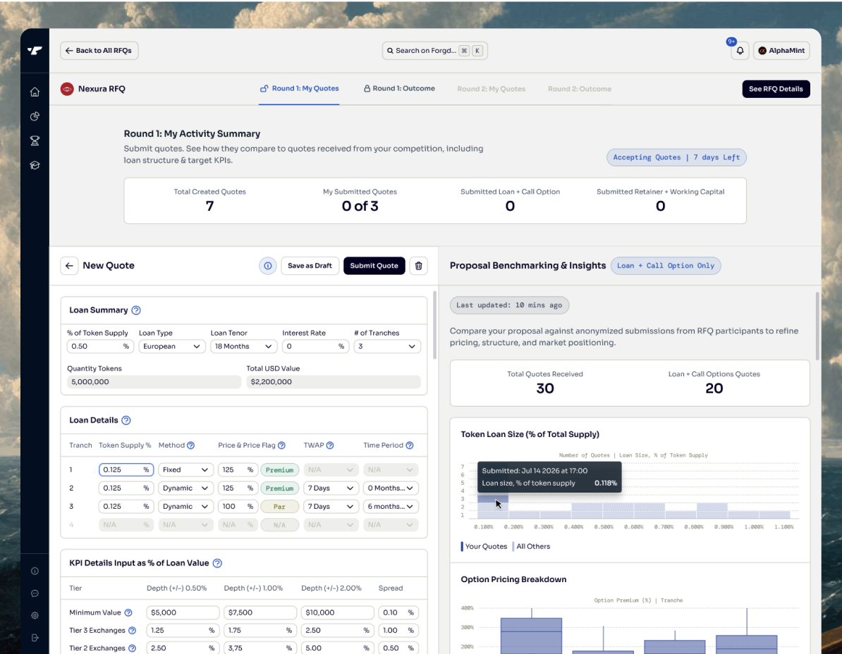842x654 pixels.
Task: Click the back arrow beside New Quote
Action: (x=69, y=266)
